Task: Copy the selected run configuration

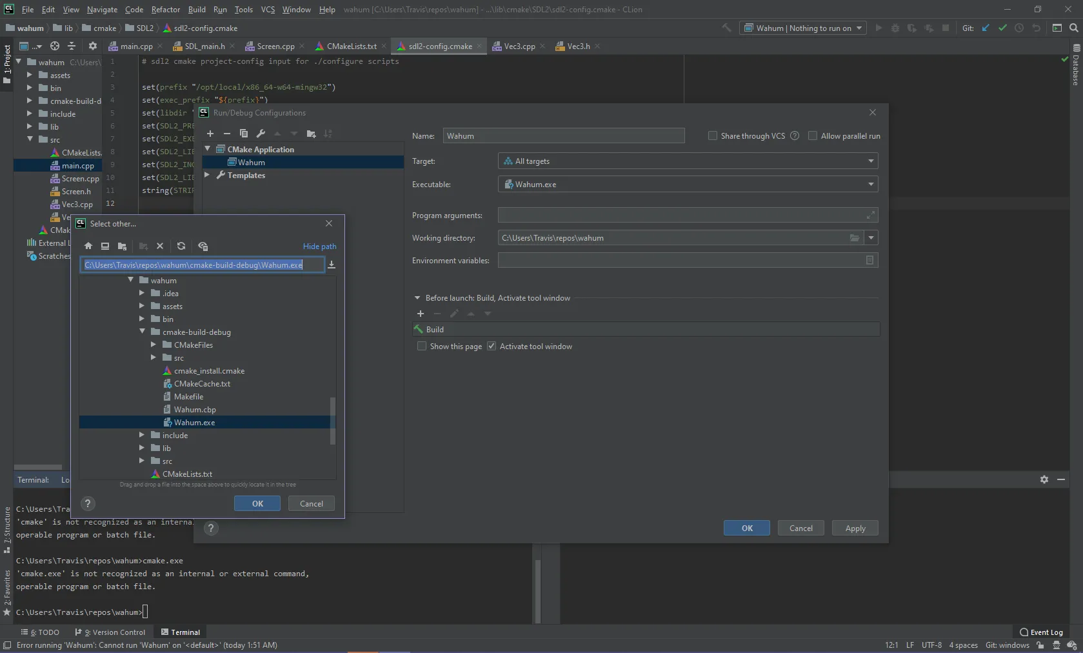Action: coord(244,134)
